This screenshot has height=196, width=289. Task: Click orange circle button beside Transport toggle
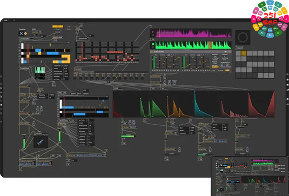point(25,33)
